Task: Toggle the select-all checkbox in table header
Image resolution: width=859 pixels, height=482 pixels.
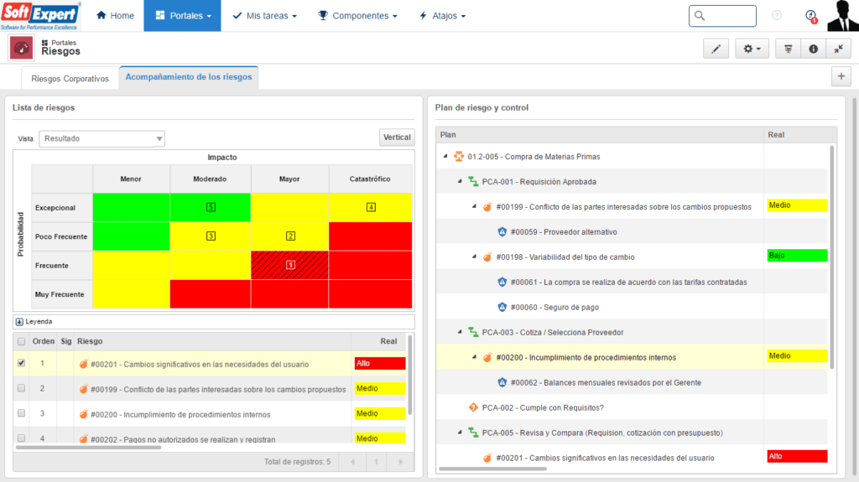Action: pos(22,341)
